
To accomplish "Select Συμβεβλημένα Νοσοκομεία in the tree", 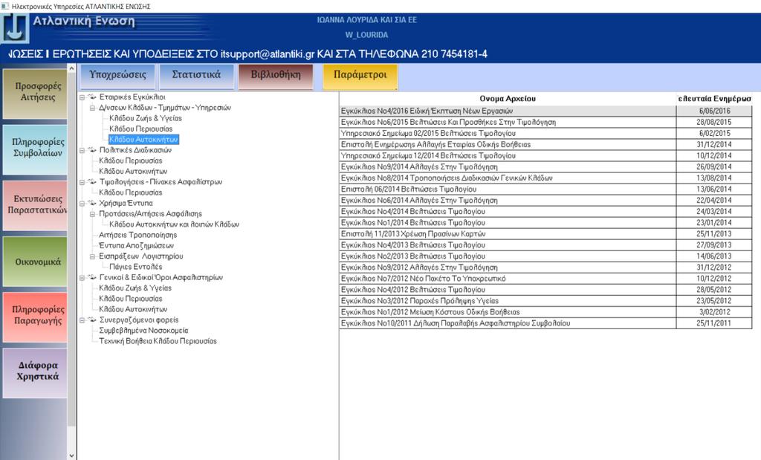I will 143,331.
